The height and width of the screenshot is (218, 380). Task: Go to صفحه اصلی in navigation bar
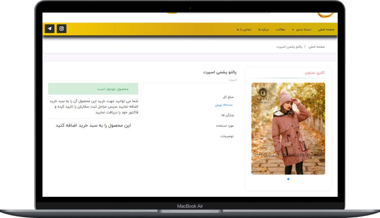326,29
